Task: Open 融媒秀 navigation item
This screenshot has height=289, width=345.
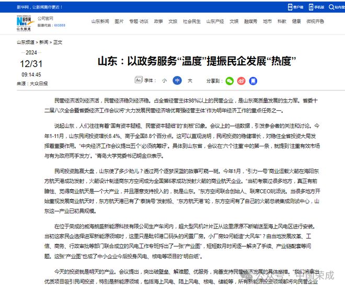Action: click(x=250, y=21)
